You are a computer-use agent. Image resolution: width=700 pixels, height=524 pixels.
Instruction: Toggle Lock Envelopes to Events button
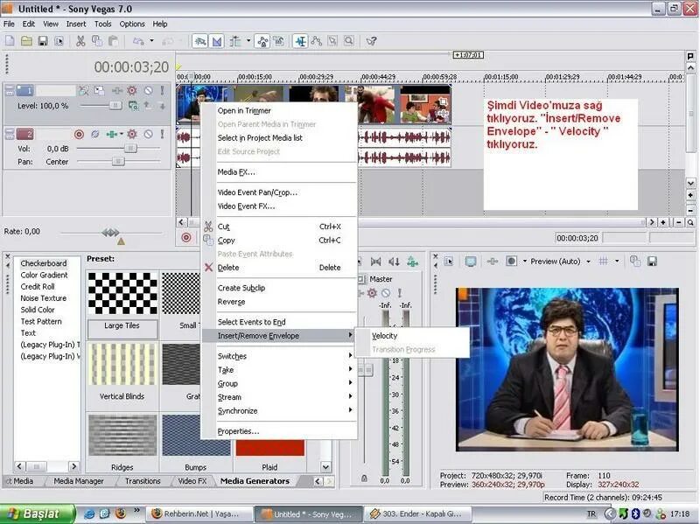[x=262, y=41]
